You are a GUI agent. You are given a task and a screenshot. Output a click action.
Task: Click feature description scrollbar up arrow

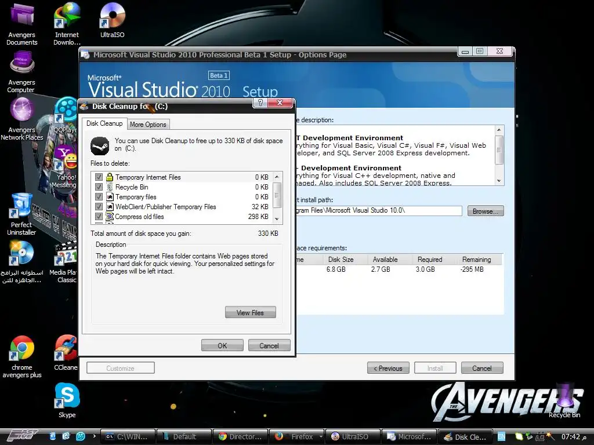pos(499,130)
